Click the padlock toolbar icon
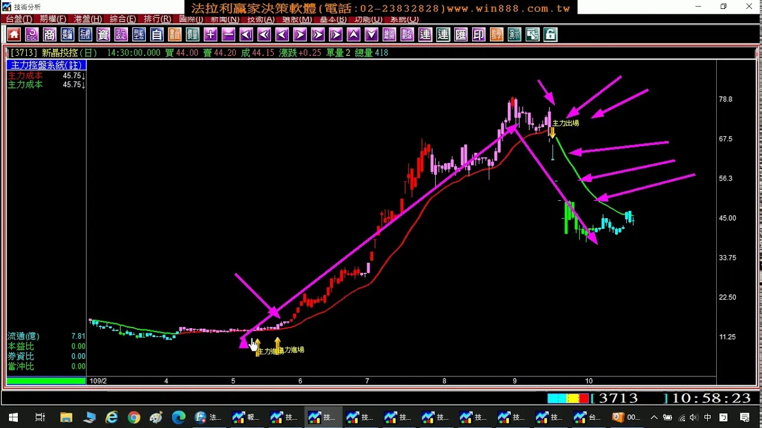Viewport: 762px width, 428px height. pos(551,34)
